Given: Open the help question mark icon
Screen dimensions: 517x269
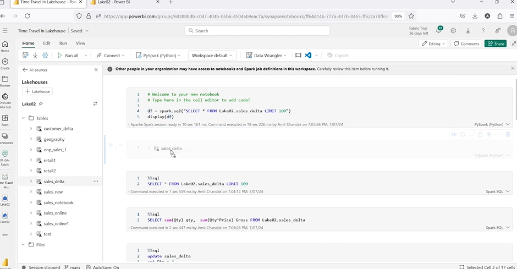Looking at the screenshot, I should [483, 31].
